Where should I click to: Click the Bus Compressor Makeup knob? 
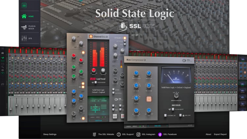click(x=149, y=73)
